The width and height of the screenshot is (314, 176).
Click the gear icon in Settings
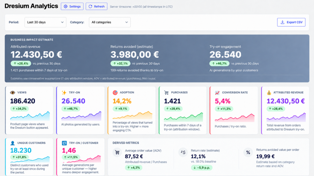tap(66, 6)
